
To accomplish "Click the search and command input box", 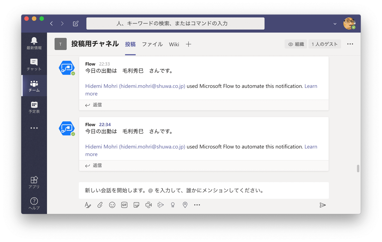I will [175, 23].
